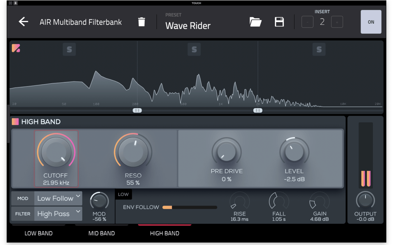Open the preset folder icon
This screenshot has height=245, width=393.
pos(255,22)
